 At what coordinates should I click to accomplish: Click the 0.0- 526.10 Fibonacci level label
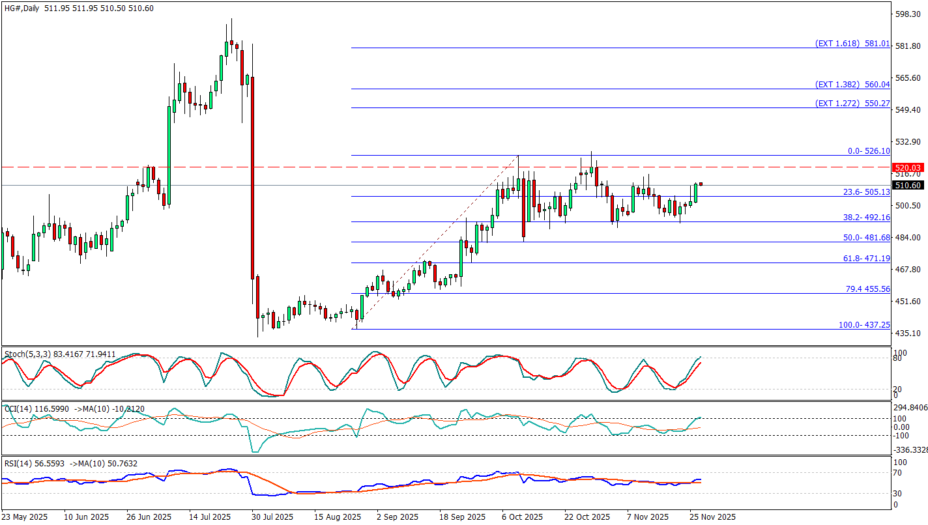tap(868, 151)
